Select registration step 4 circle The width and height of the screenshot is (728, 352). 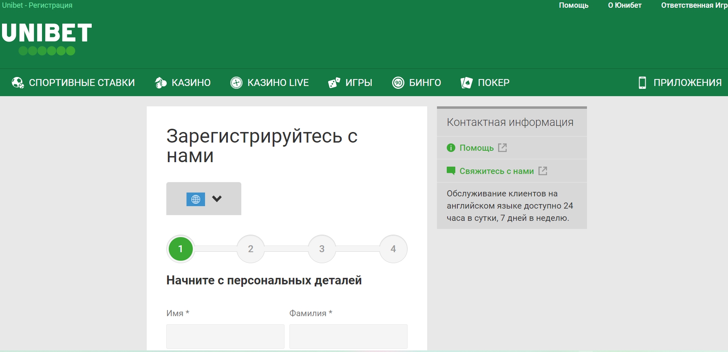(393, 249)
